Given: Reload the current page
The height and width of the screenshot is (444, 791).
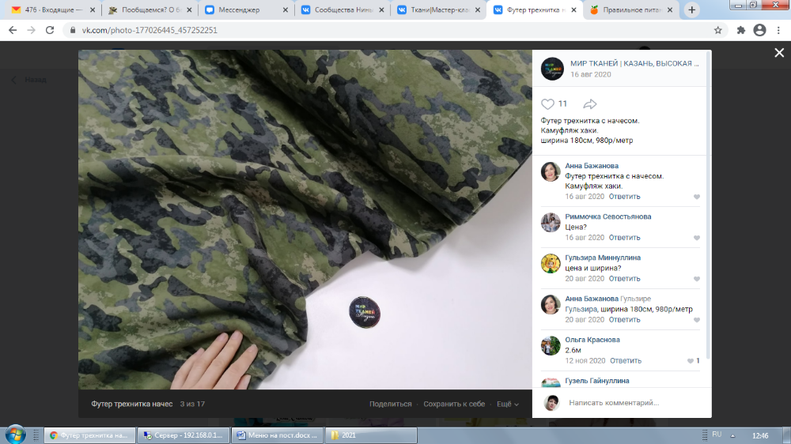Looking at the screenshot, I should [50, 30].
